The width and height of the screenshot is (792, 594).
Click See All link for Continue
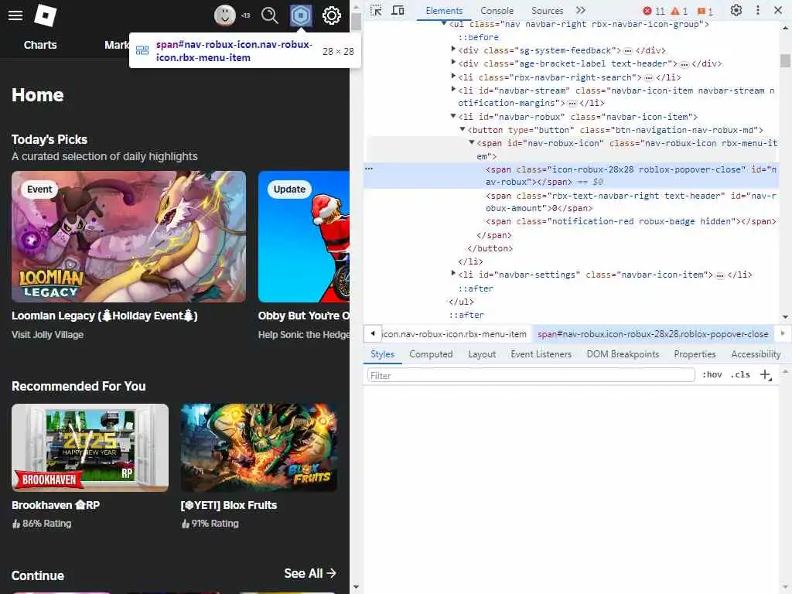point(309,573)
